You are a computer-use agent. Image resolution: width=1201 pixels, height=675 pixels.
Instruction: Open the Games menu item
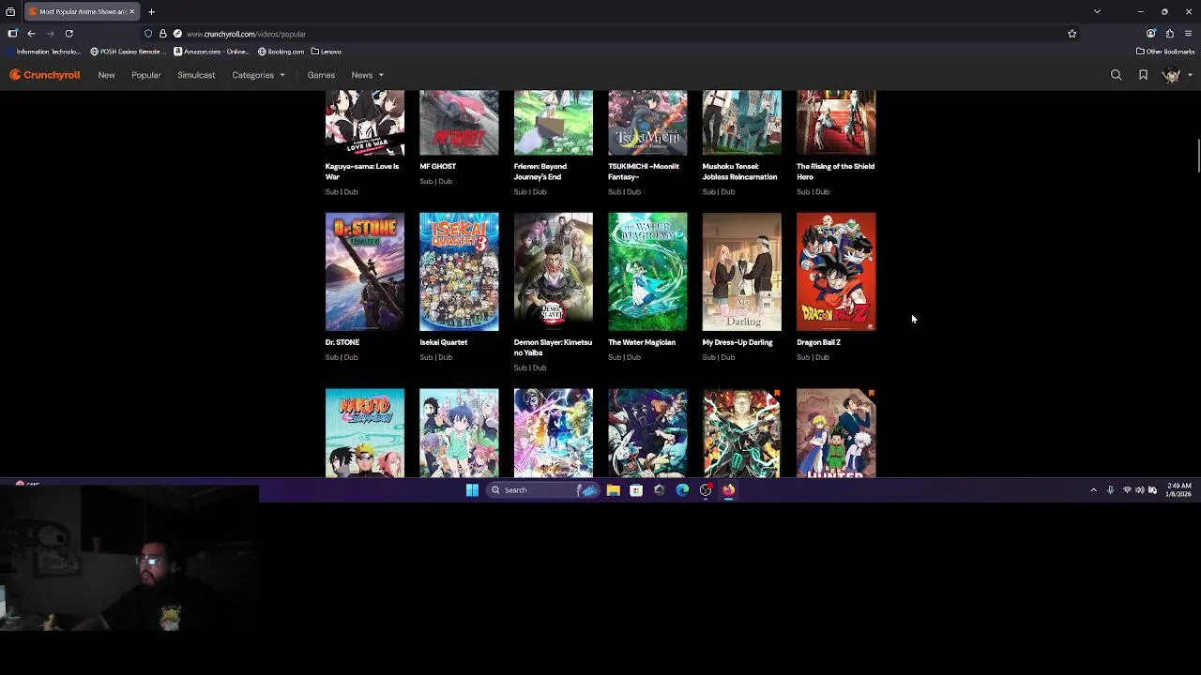point(321,75)
